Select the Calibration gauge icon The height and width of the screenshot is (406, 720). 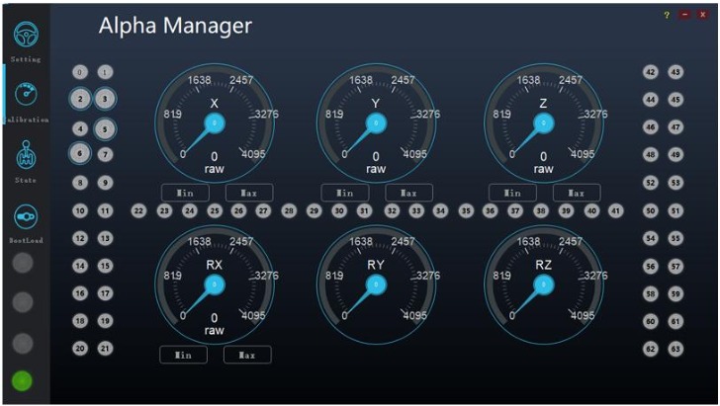[x=25, y=96]
